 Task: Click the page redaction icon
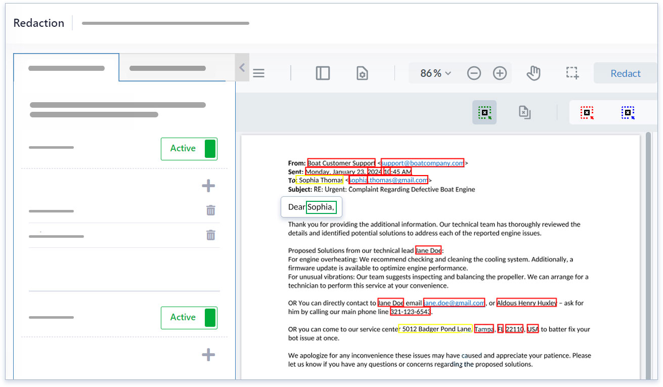pos(524,112)
